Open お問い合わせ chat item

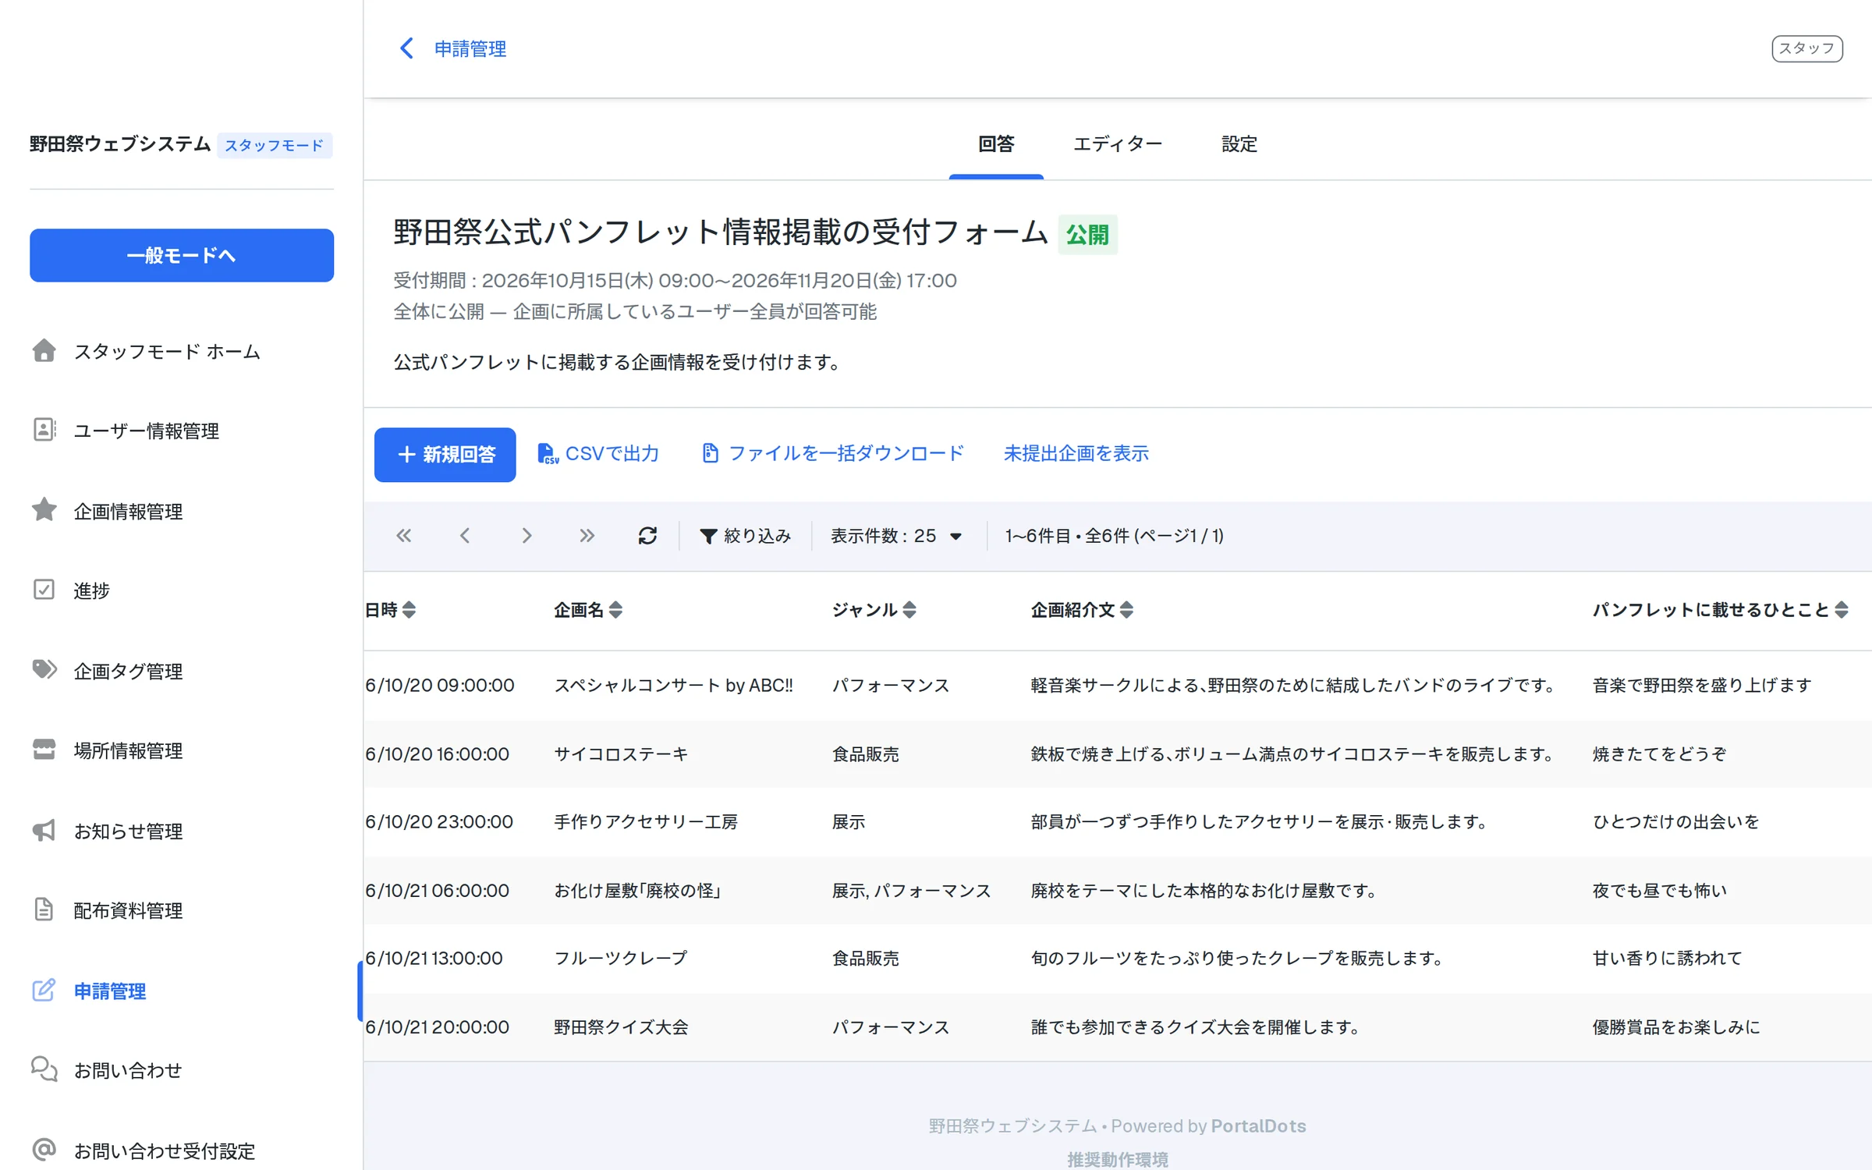181,1070
